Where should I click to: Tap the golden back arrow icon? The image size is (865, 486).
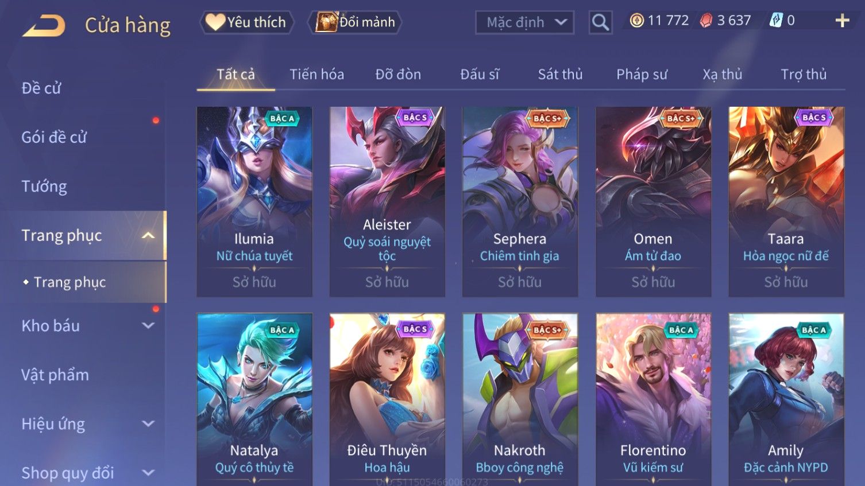44,26
